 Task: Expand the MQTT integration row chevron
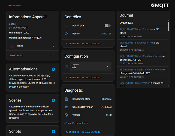point(53,46)
